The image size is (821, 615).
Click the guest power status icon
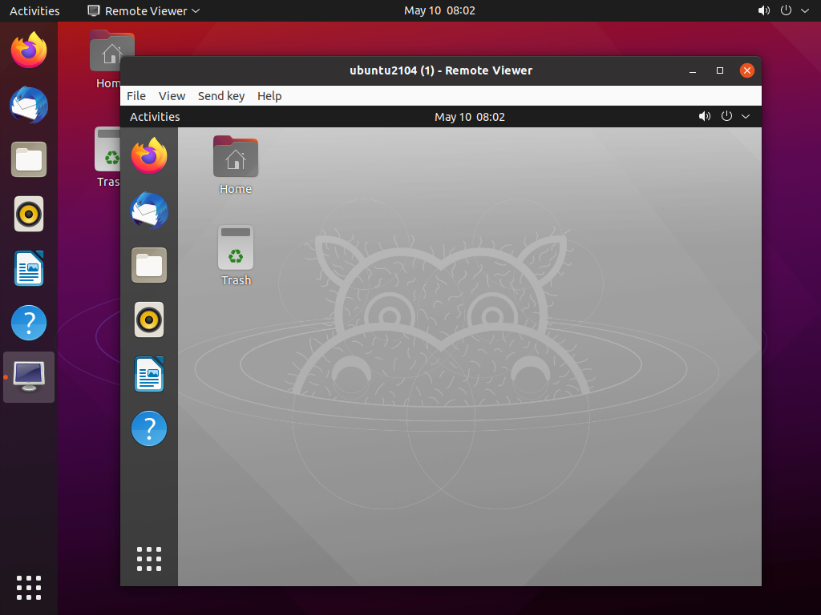726,116
